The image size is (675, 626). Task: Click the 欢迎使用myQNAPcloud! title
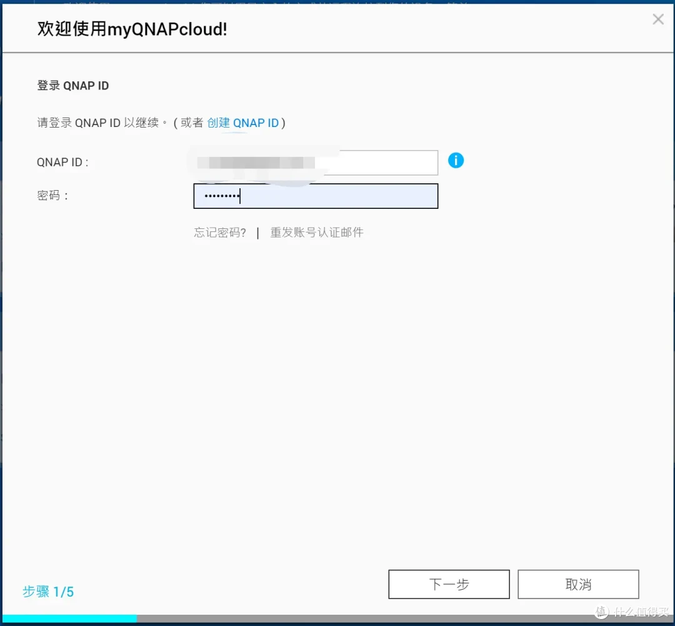[132, 29]
